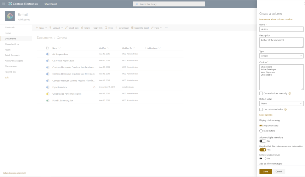Select the Radio Buttons display option
This screenshot has width=305, height=177.
pyautogui.click(x=261, y=131)
